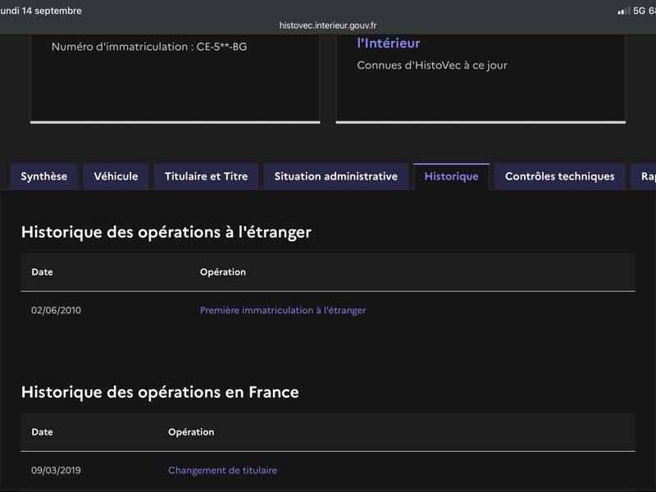Image resolution: width=656 pixels, height=492 pixels.
Task: Open the partially visible Rap… tab
Action: pyautogui.click(x=644, y=176)
